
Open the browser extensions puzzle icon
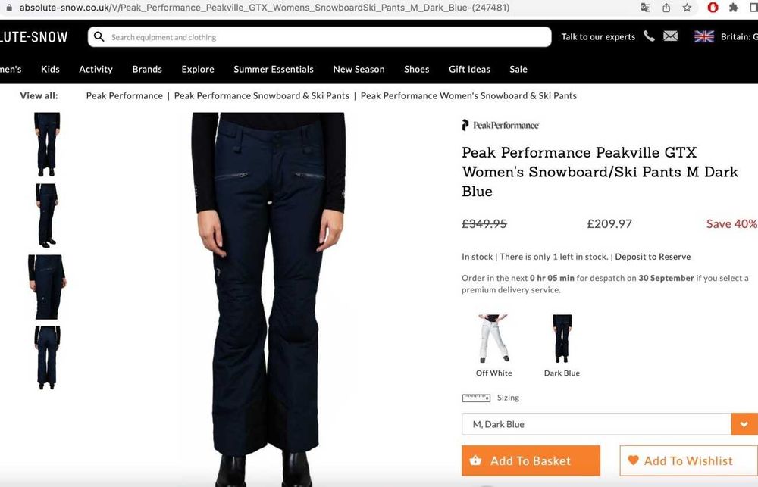click(733, 8)
